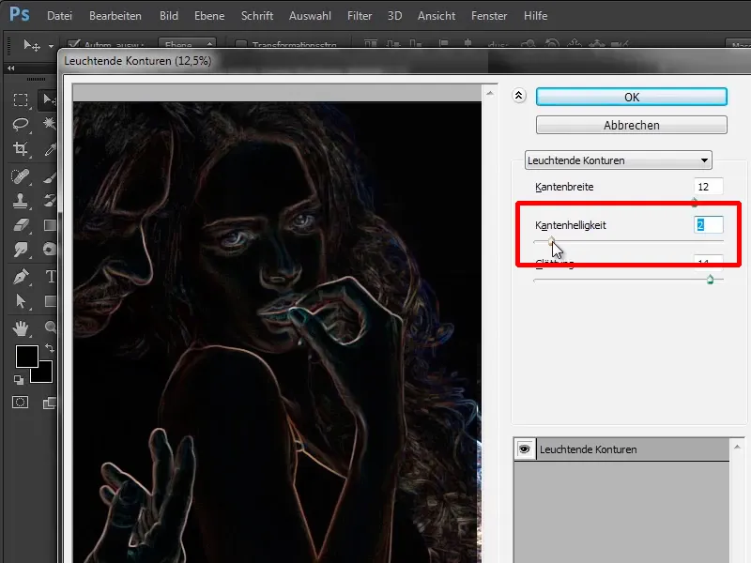The image size is (751, 563).
Task: Click the Photoshop Ps logo
Action: [x=20, y=14]
